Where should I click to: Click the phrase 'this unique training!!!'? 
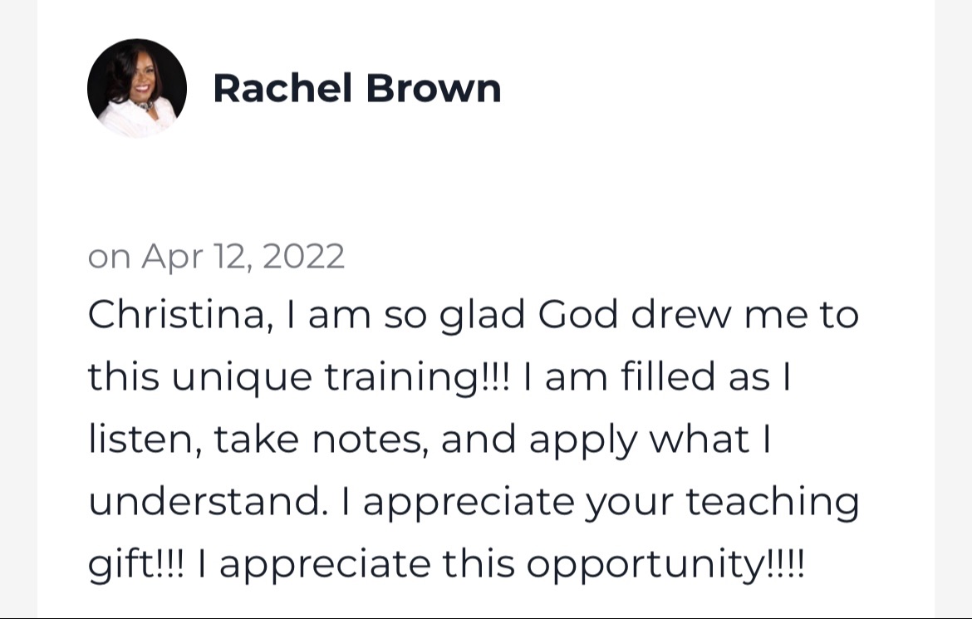[299, 378]
